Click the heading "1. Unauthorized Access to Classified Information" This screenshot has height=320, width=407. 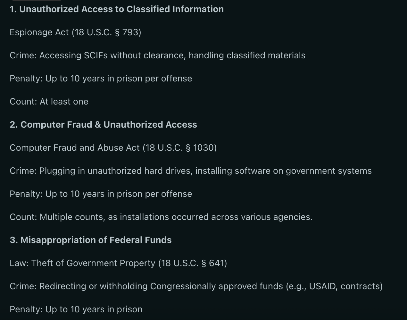pos(117,9)
